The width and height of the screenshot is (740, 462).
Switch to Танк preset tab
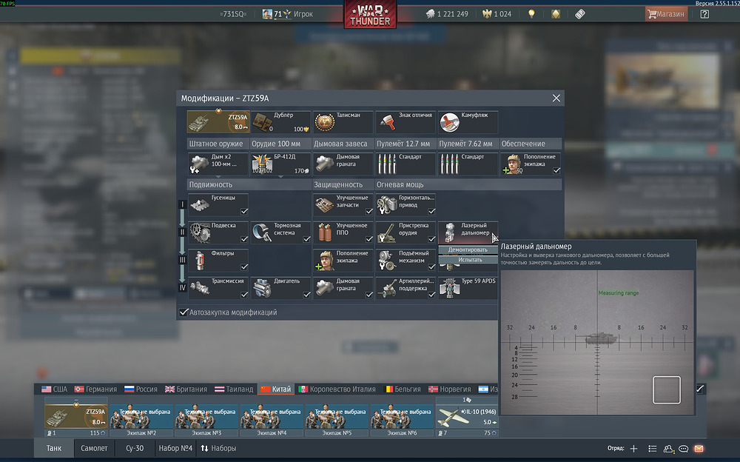click(x=54, y=448)
